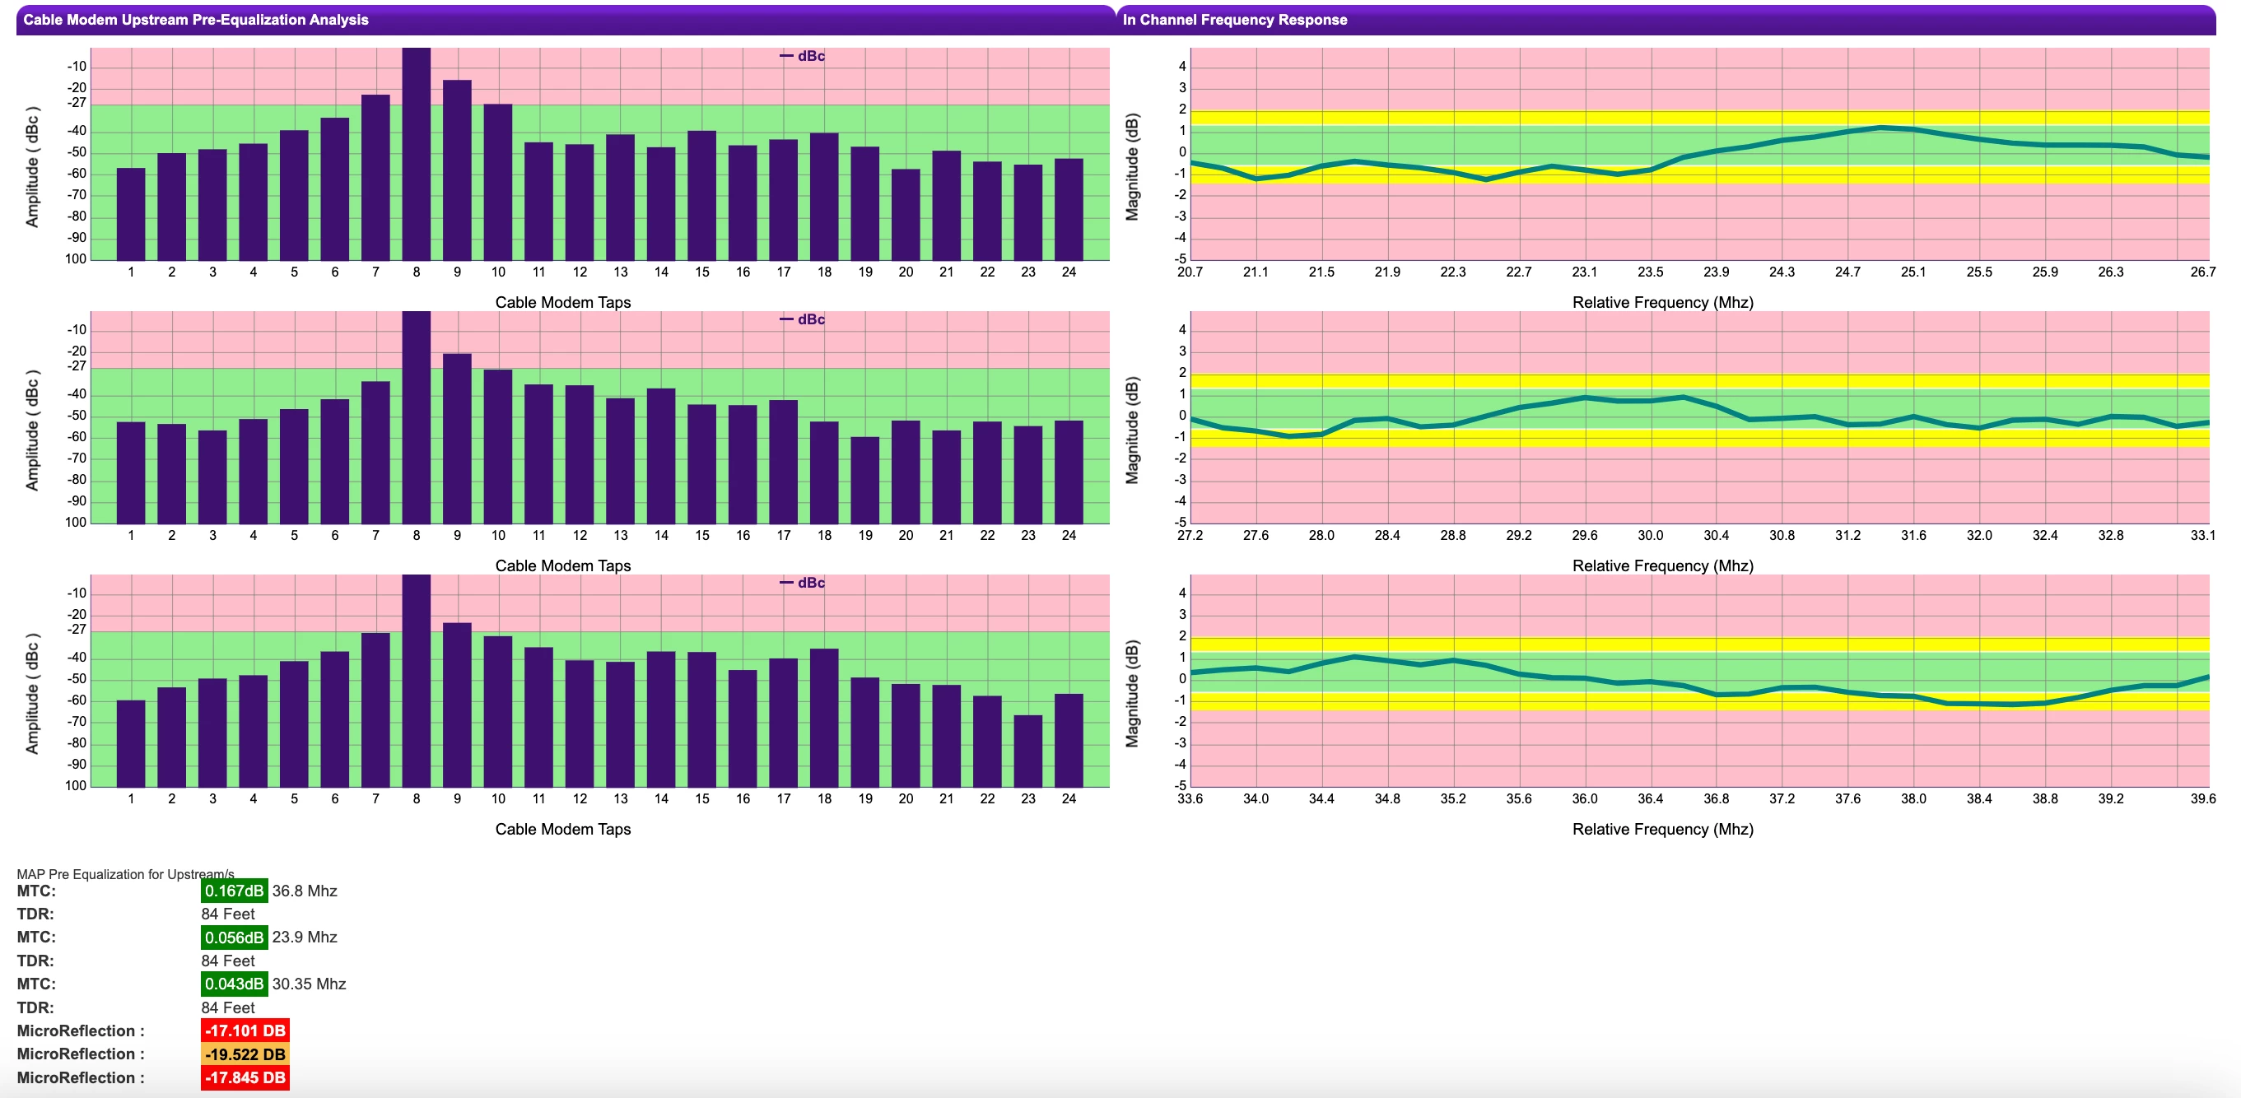The height and width of the screenshot is (1098, 2241).
Task: Click the green 0.043dB MTC badge
Action: tap(234, 984)
